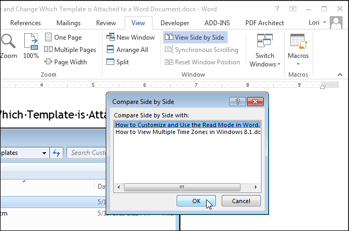Switch to the Mailings tab
This screenshot has width=349, height=231.
[67, 23]
